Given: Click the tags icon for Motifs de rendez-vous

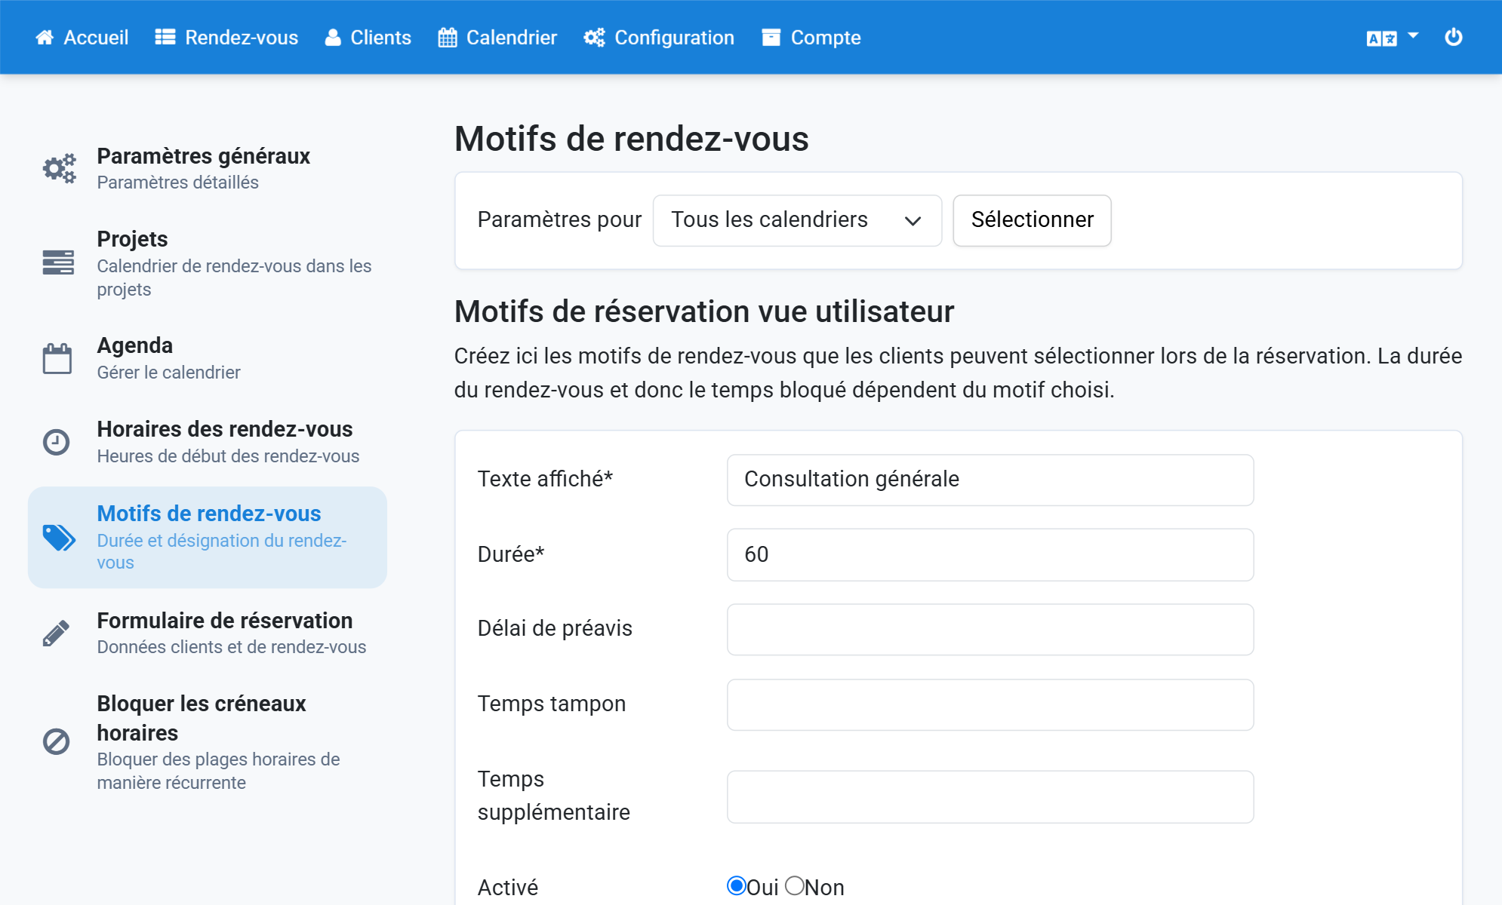Looking at the screenshot, I should 59,538.
